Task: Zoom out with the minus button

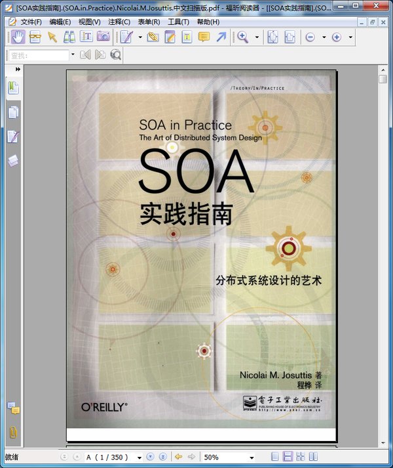Action: pyautogui.click(x=310, y=37)
